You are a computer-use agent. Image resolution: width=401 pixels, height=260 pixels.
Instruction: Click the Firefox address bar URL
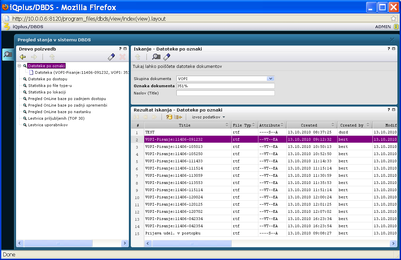click(x=89, y=18)
